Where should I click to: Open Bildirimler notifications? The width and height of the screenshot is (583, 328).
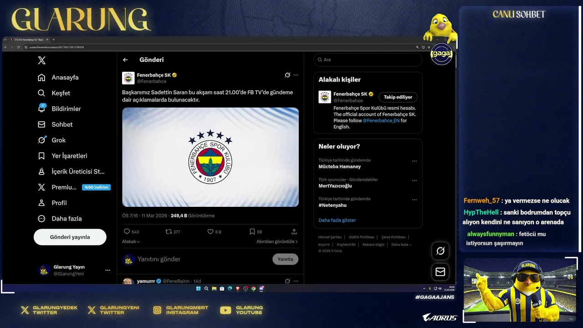pyautogui.click(x=59, y=108)
